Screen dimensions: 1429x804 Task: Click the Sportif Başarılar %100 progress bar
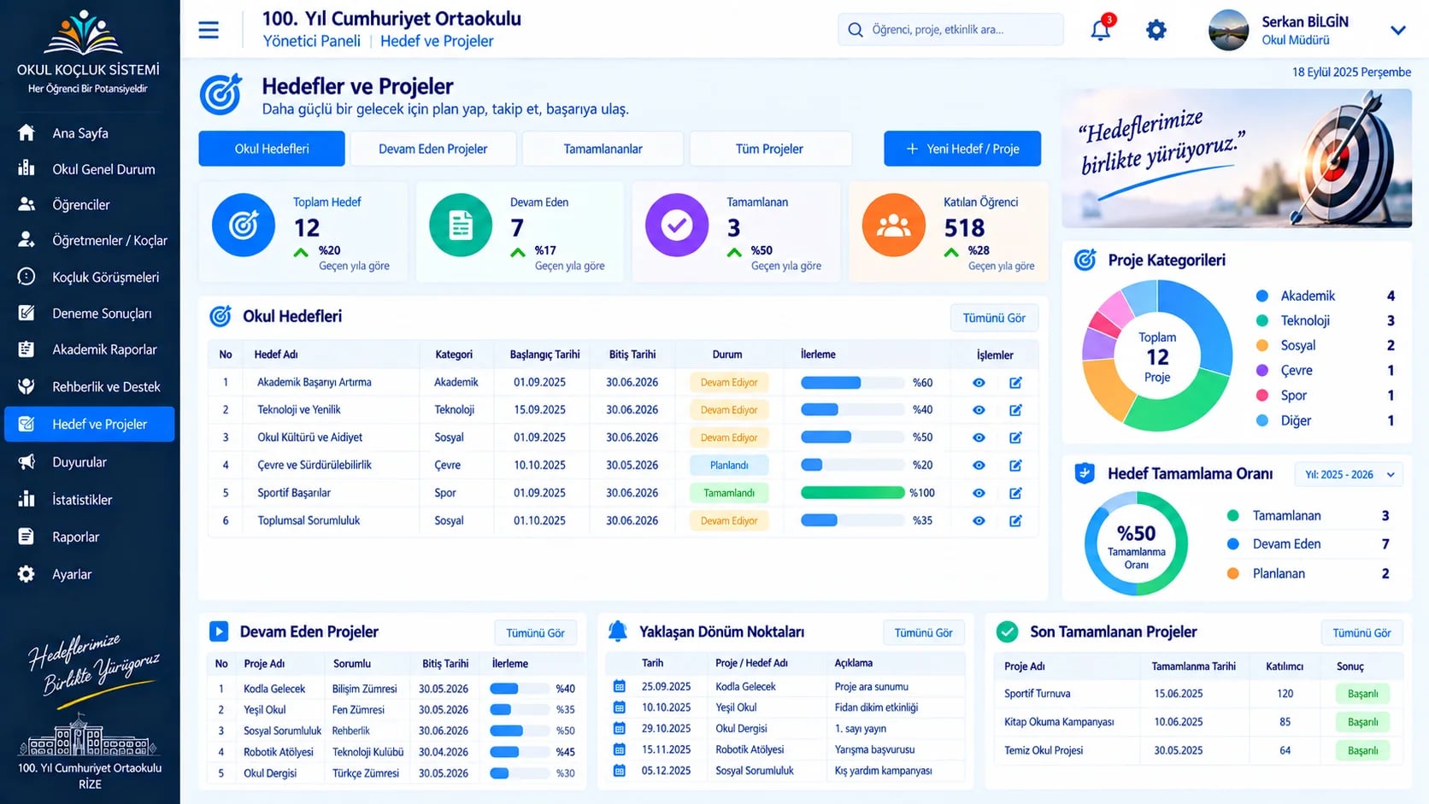point(852,493)
